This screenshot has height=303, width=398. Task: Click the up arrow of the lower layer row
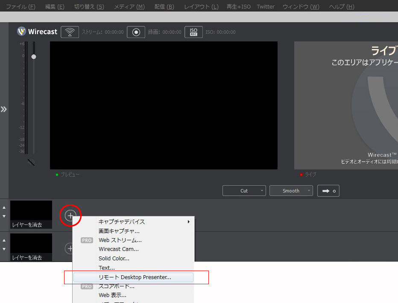4,240
